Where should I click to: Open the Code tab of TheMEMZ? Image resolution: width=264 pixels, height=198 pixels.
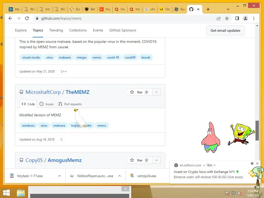pos(28,104)
